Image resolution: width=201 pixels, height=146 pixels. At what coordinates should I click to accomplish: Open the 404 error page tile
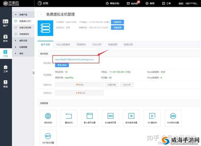110,118
